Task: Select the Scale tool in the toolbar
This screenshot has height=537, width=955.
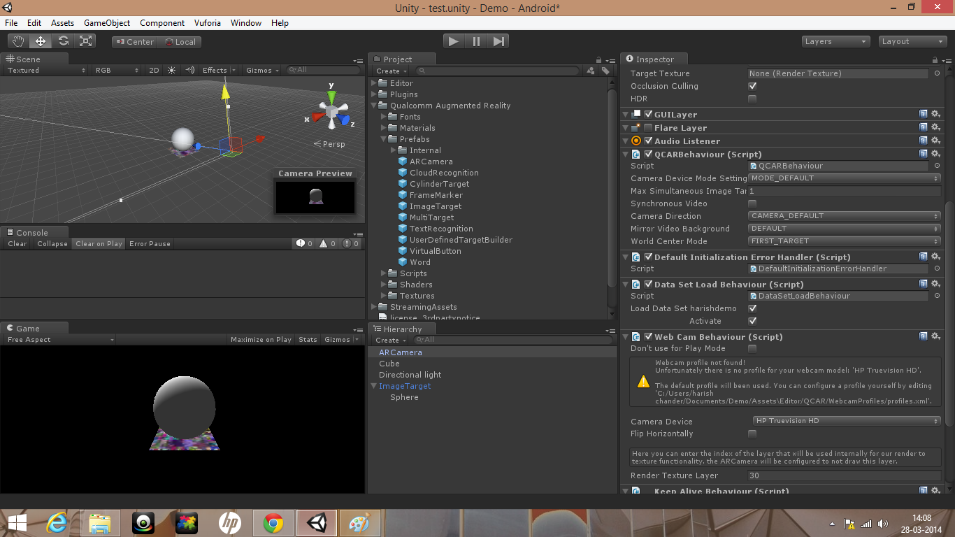Action: click(x=85, y=41)
